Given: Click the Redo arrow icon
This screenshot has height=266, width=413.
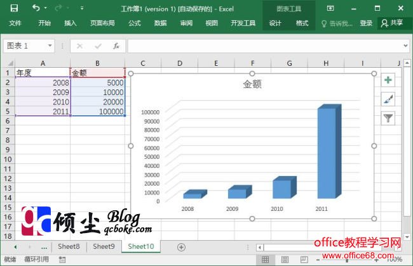Looking at the screenshot, I should [x=58, y=8].
